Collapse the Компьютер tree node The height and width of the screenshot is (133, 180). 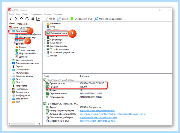point(10,31)
